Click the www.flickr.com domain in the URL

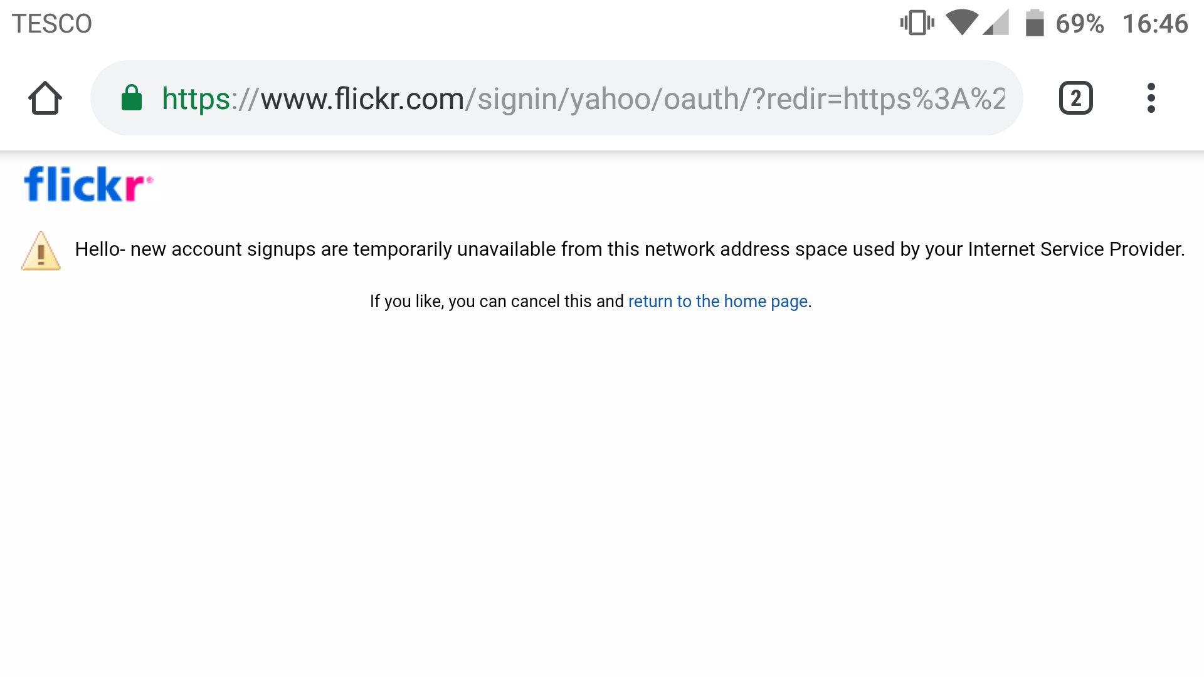(362, 99)
